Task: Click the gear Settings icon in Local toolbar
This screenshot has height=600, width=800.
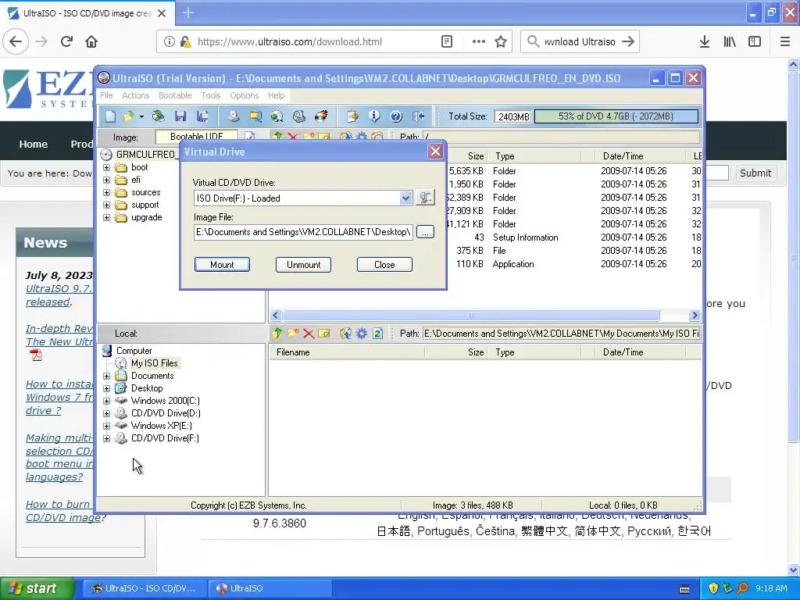Action: pos(362,334)
